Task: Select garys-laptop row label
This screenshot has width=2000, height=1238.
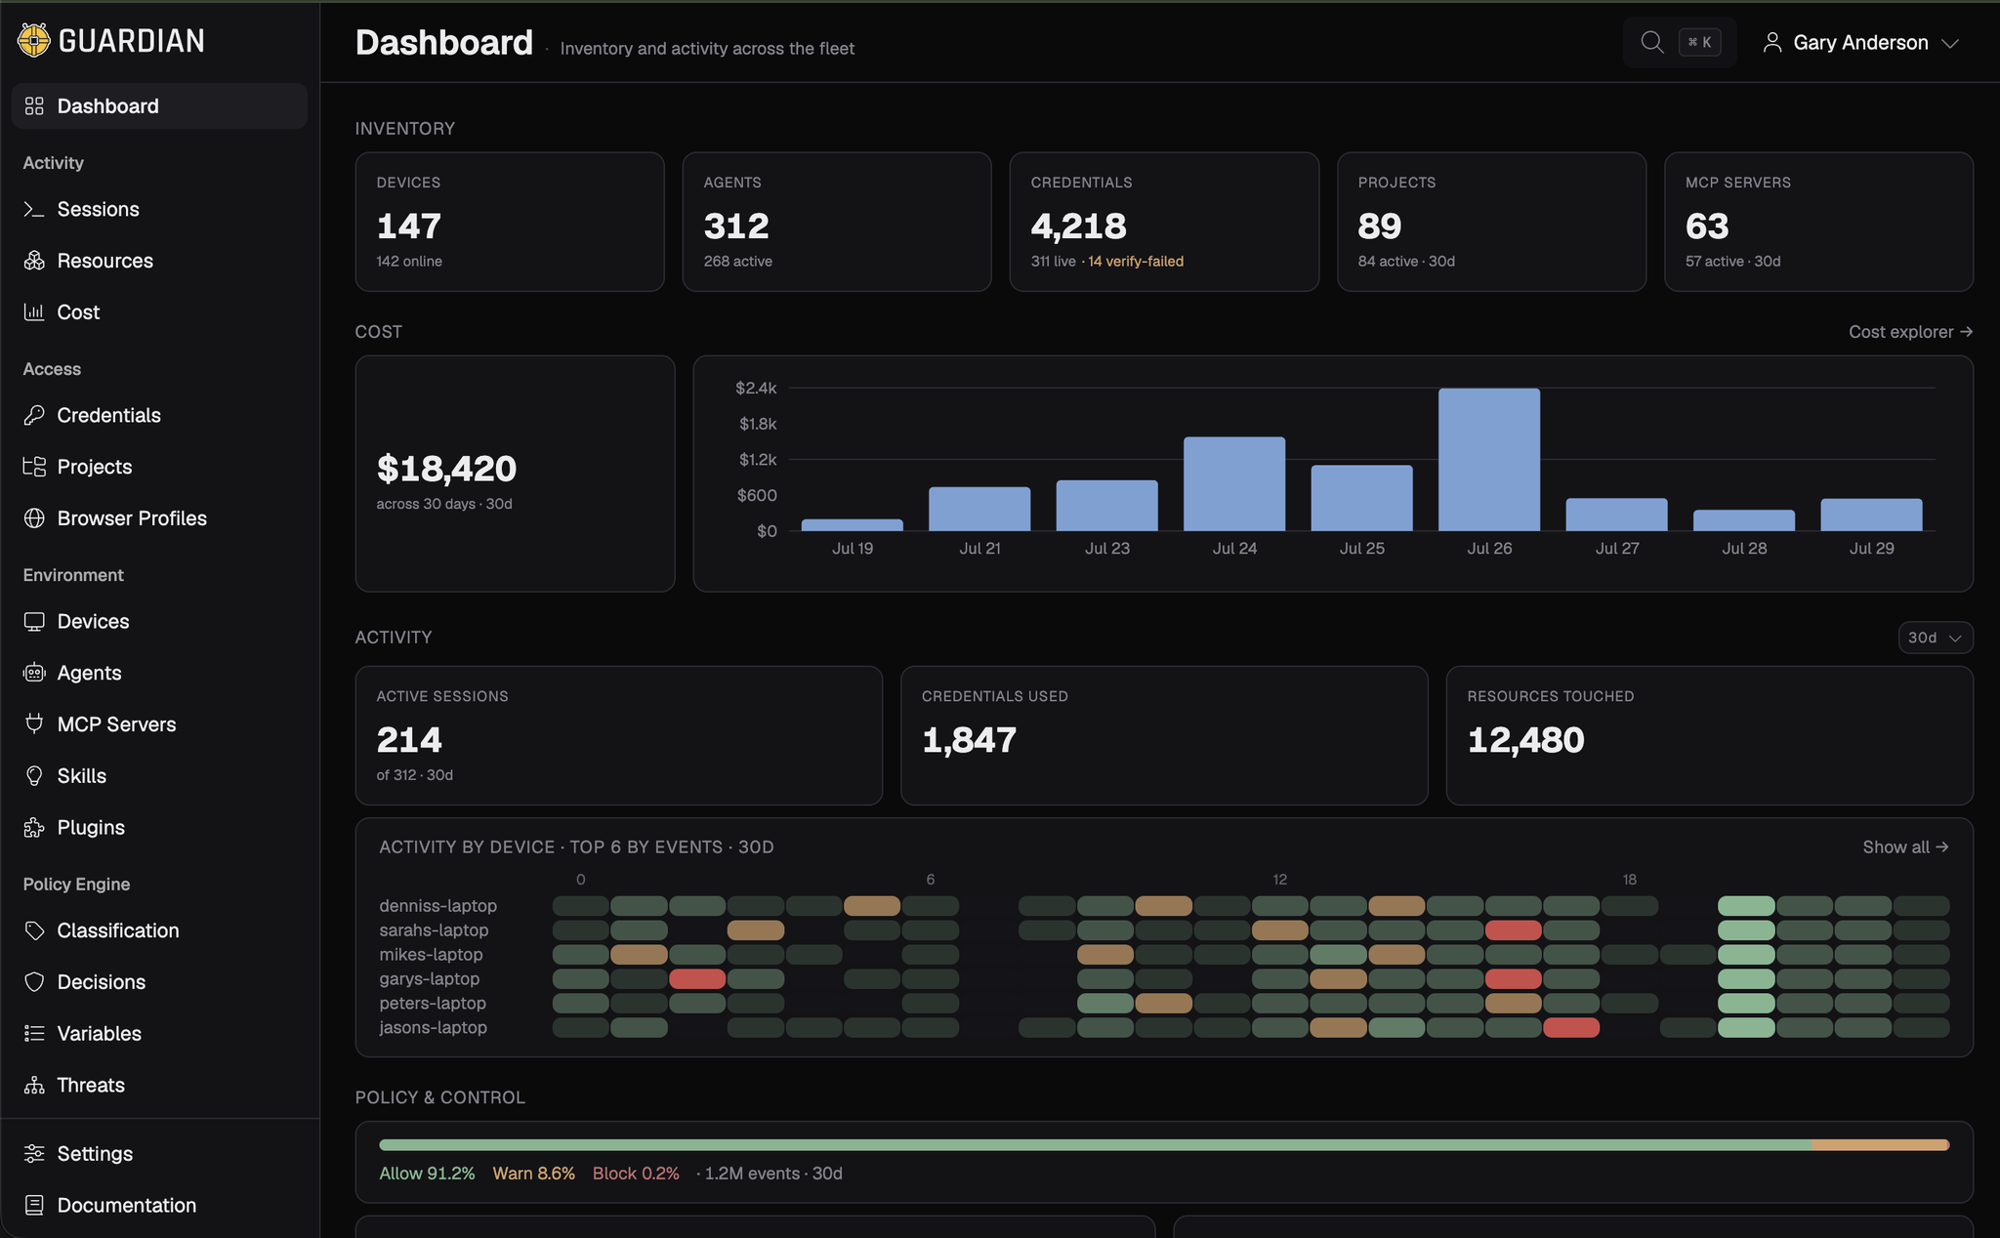Action: tap(430, 979)
